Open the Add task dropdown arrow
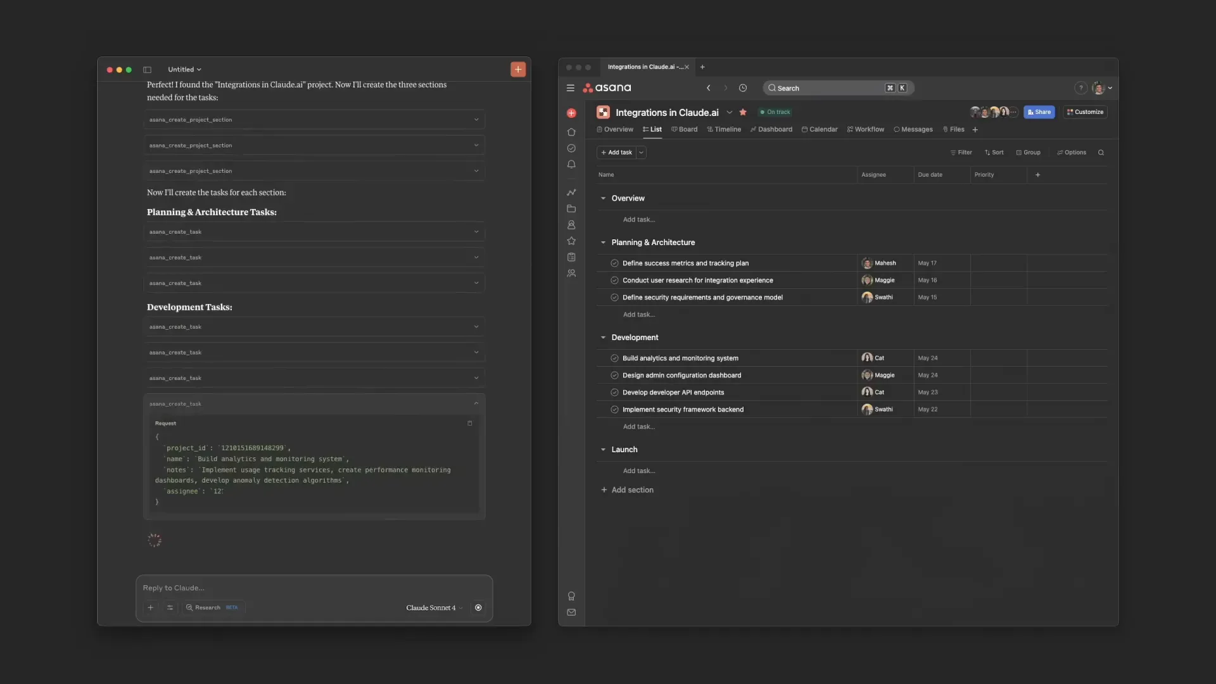The image size is (1216, 684). click(641, 153)
